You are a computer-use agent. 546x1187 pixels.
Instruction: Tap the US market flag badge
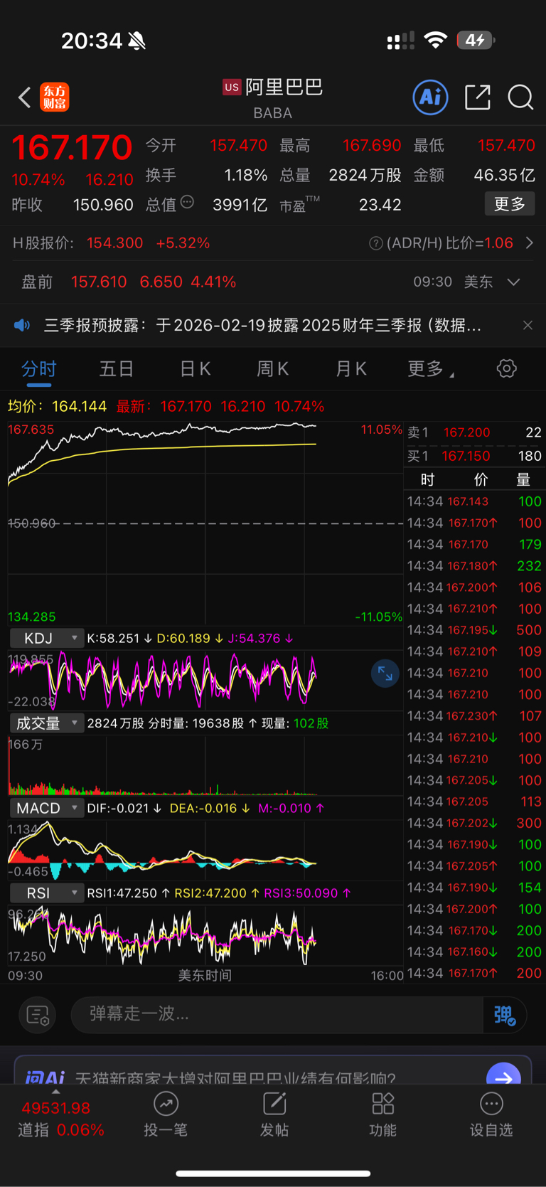tap(232, 87)
